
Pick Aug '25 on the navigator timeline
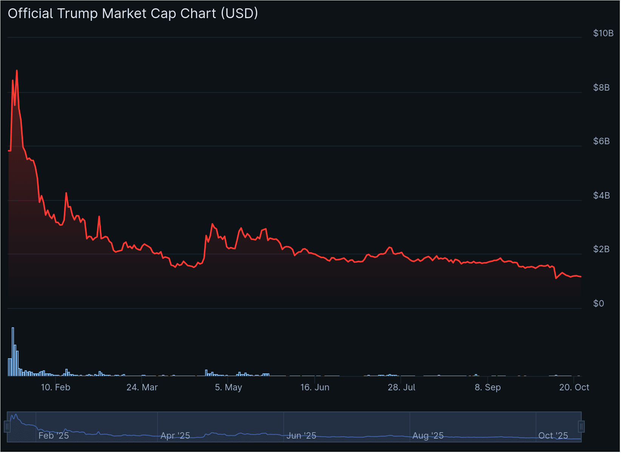pos(428,436)
